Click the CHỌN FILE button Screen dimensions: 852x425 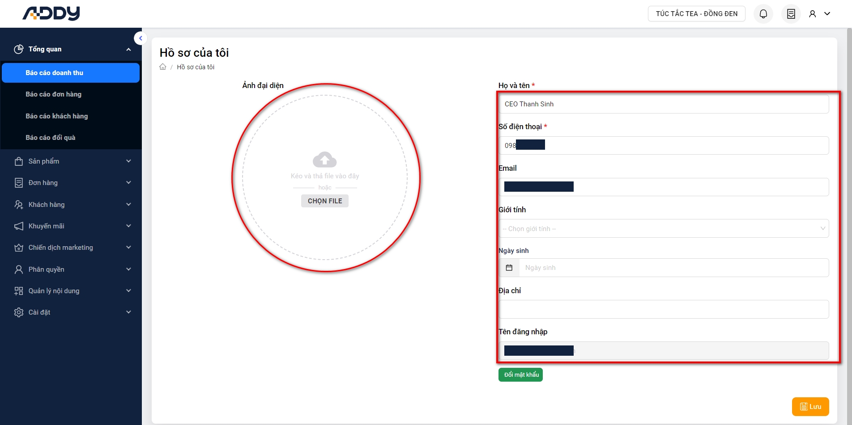tap(325, 201)
